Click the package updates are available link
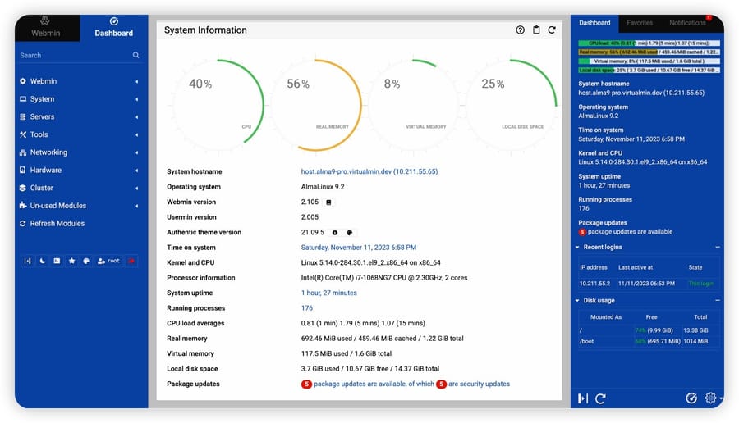Screen dimensions: 739x423 374,384
